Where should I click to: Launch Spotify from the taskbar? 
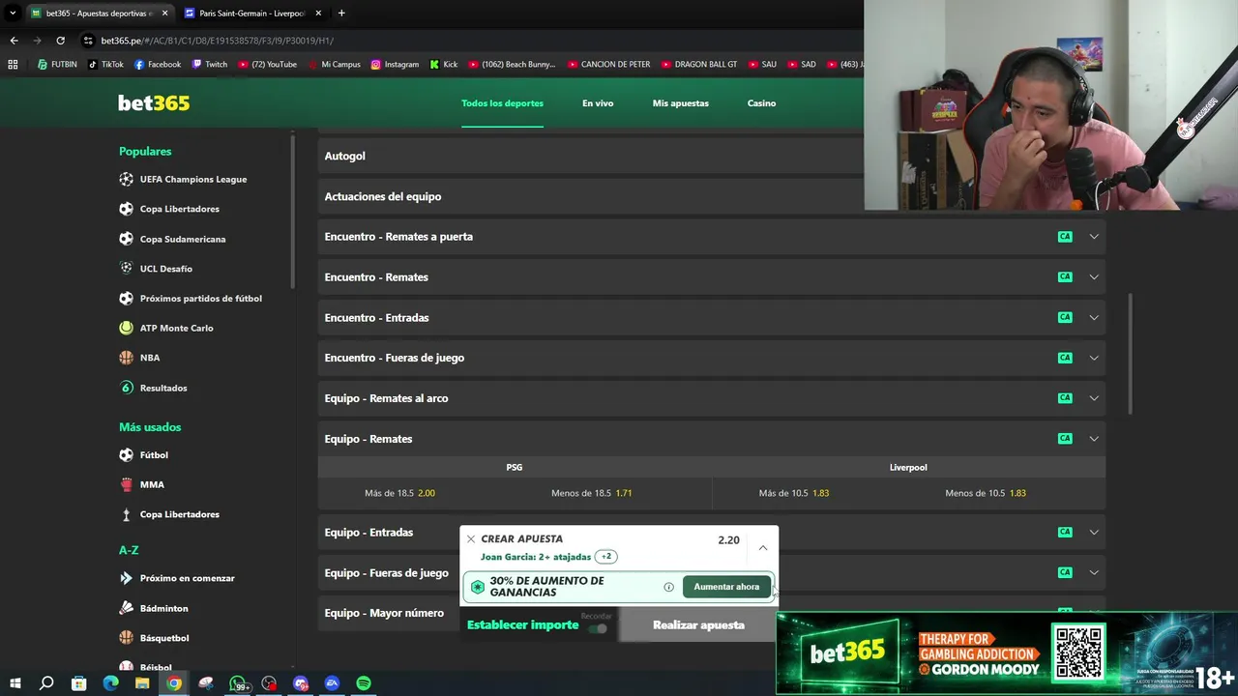[364, 683]
